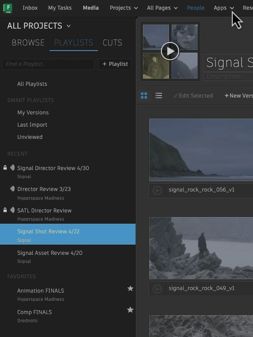This screenshot has height=337, width=253.
Task: Click the New Version button
Action: [x=239, y=96]
